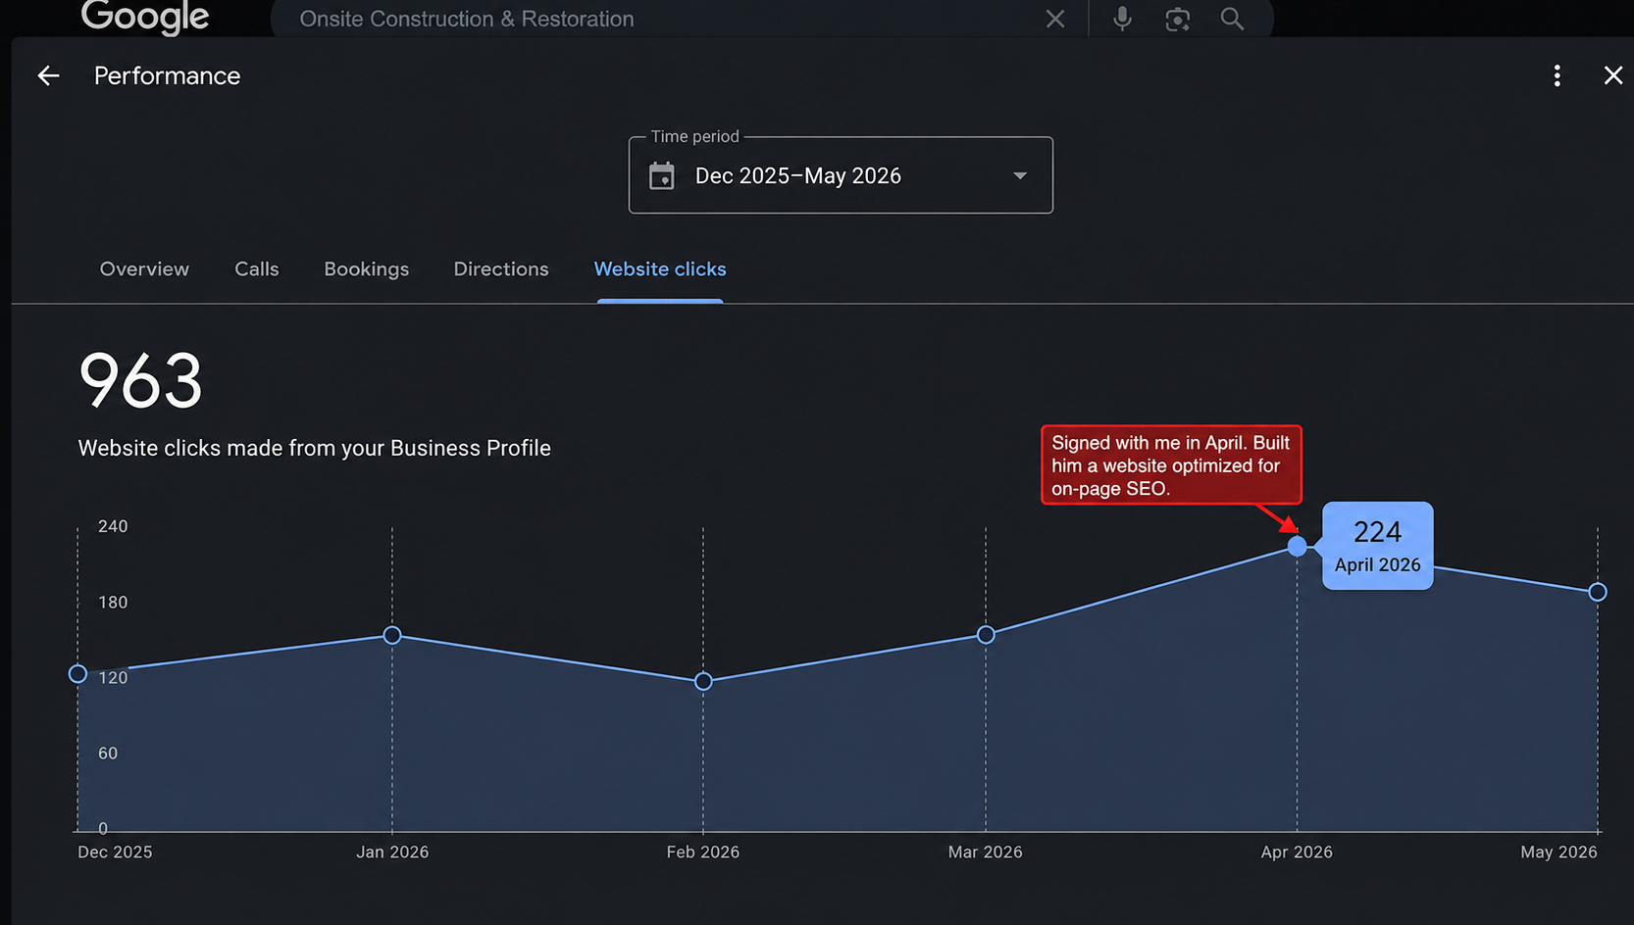Open the Directions tab
1634x925 pixels.
pos(501,268)
